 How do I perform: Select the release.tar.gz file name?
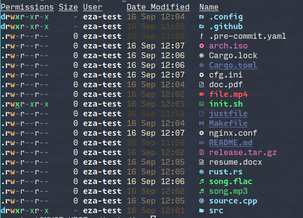(243, 153)
